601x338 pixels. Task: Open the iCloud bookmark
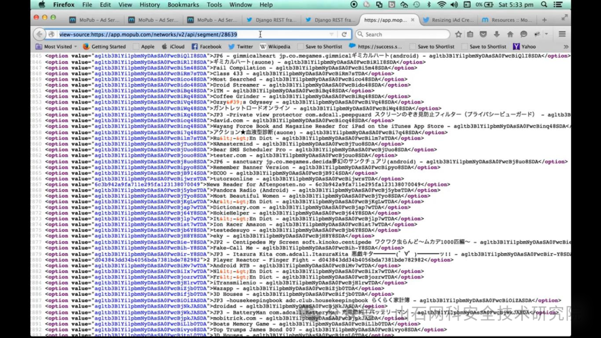173,46
